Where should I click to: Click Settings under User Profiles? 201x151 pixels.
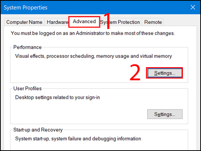(x=165, y=114)
